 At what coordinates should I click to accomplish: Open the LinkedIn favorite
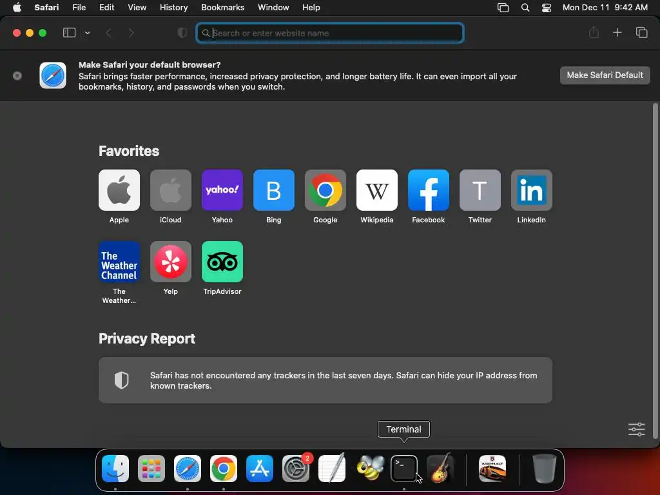coord(532,190)
